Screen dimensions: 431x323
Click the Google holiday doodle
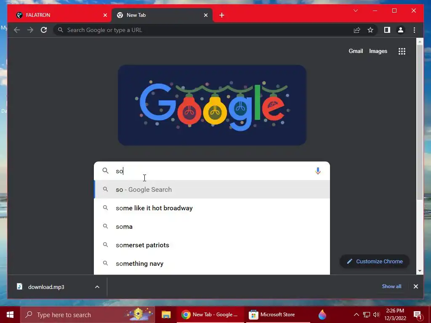click(x=212, y=105)
